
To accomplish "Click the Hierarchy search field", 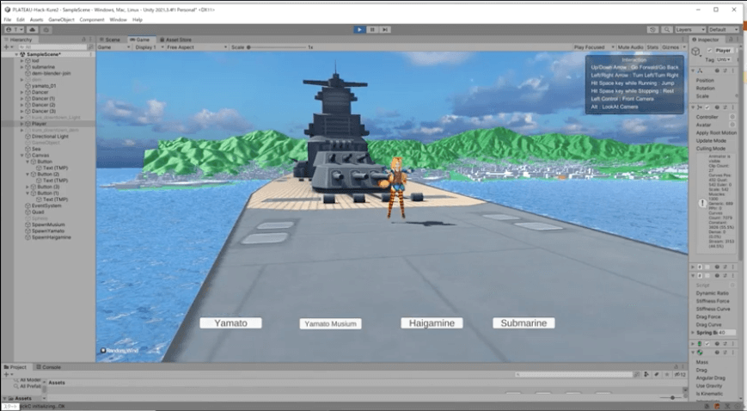I will [x=52, y=47].
